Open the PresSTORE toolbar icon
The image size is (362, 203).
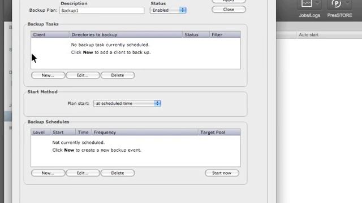click(336, 3)
